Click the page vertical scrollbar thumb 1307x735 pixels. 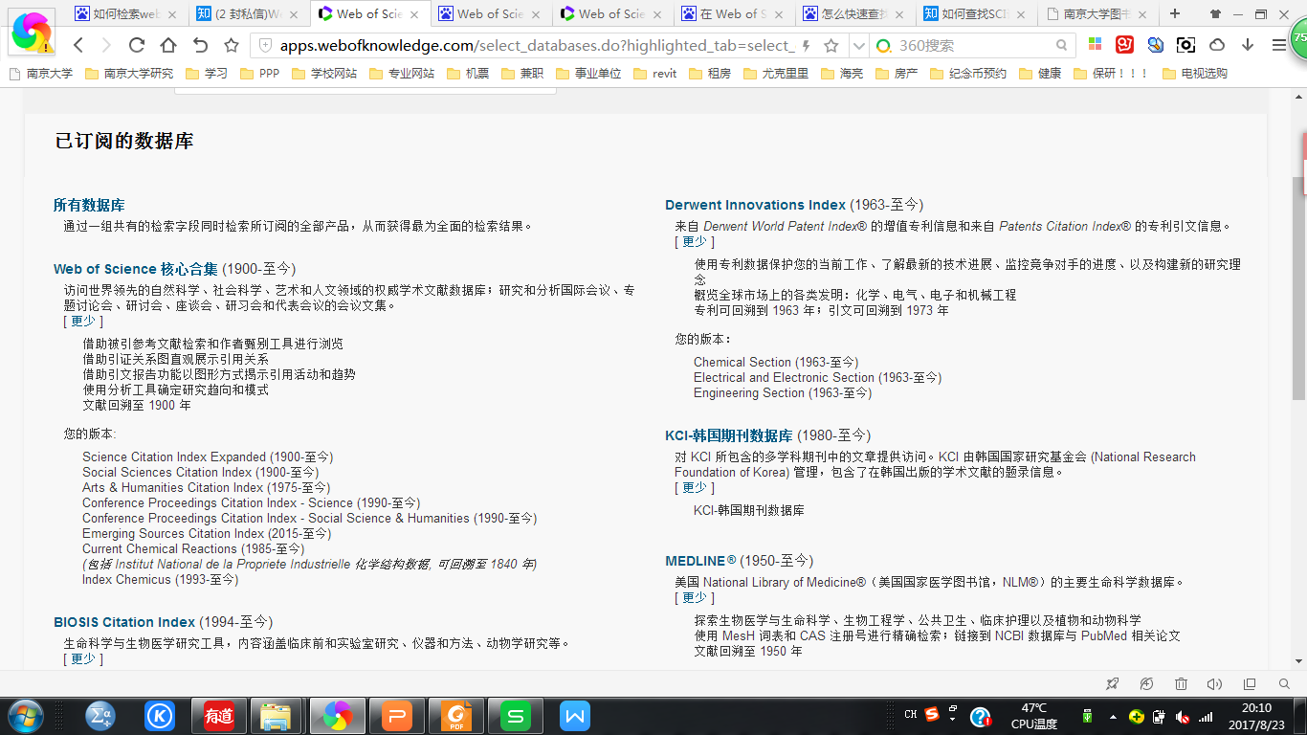point(1298,288)
